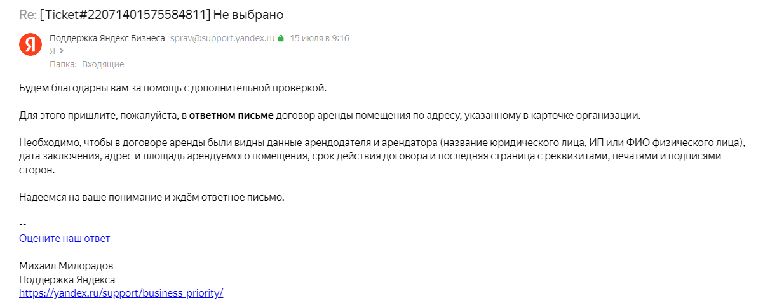The height and width of the screenshot is (303, 763).
Task: Click the Ticket#22071401575584811 subject line
Action: pos(161,13)
